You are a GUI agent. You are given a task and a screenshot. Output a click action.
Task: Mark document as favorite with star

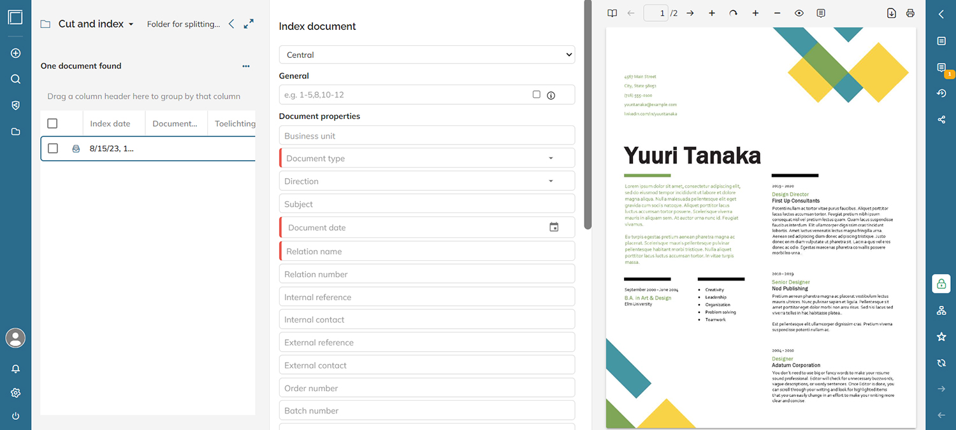[x=941, y=336]
